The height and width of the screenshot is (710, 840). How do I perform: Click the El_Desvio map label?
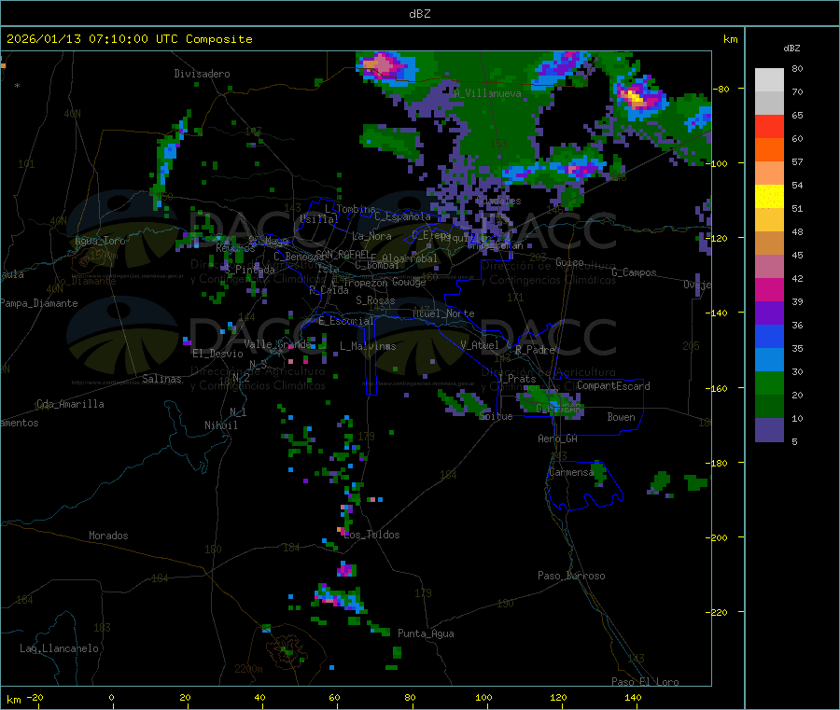pyautogui.click(x=217, y=354)
